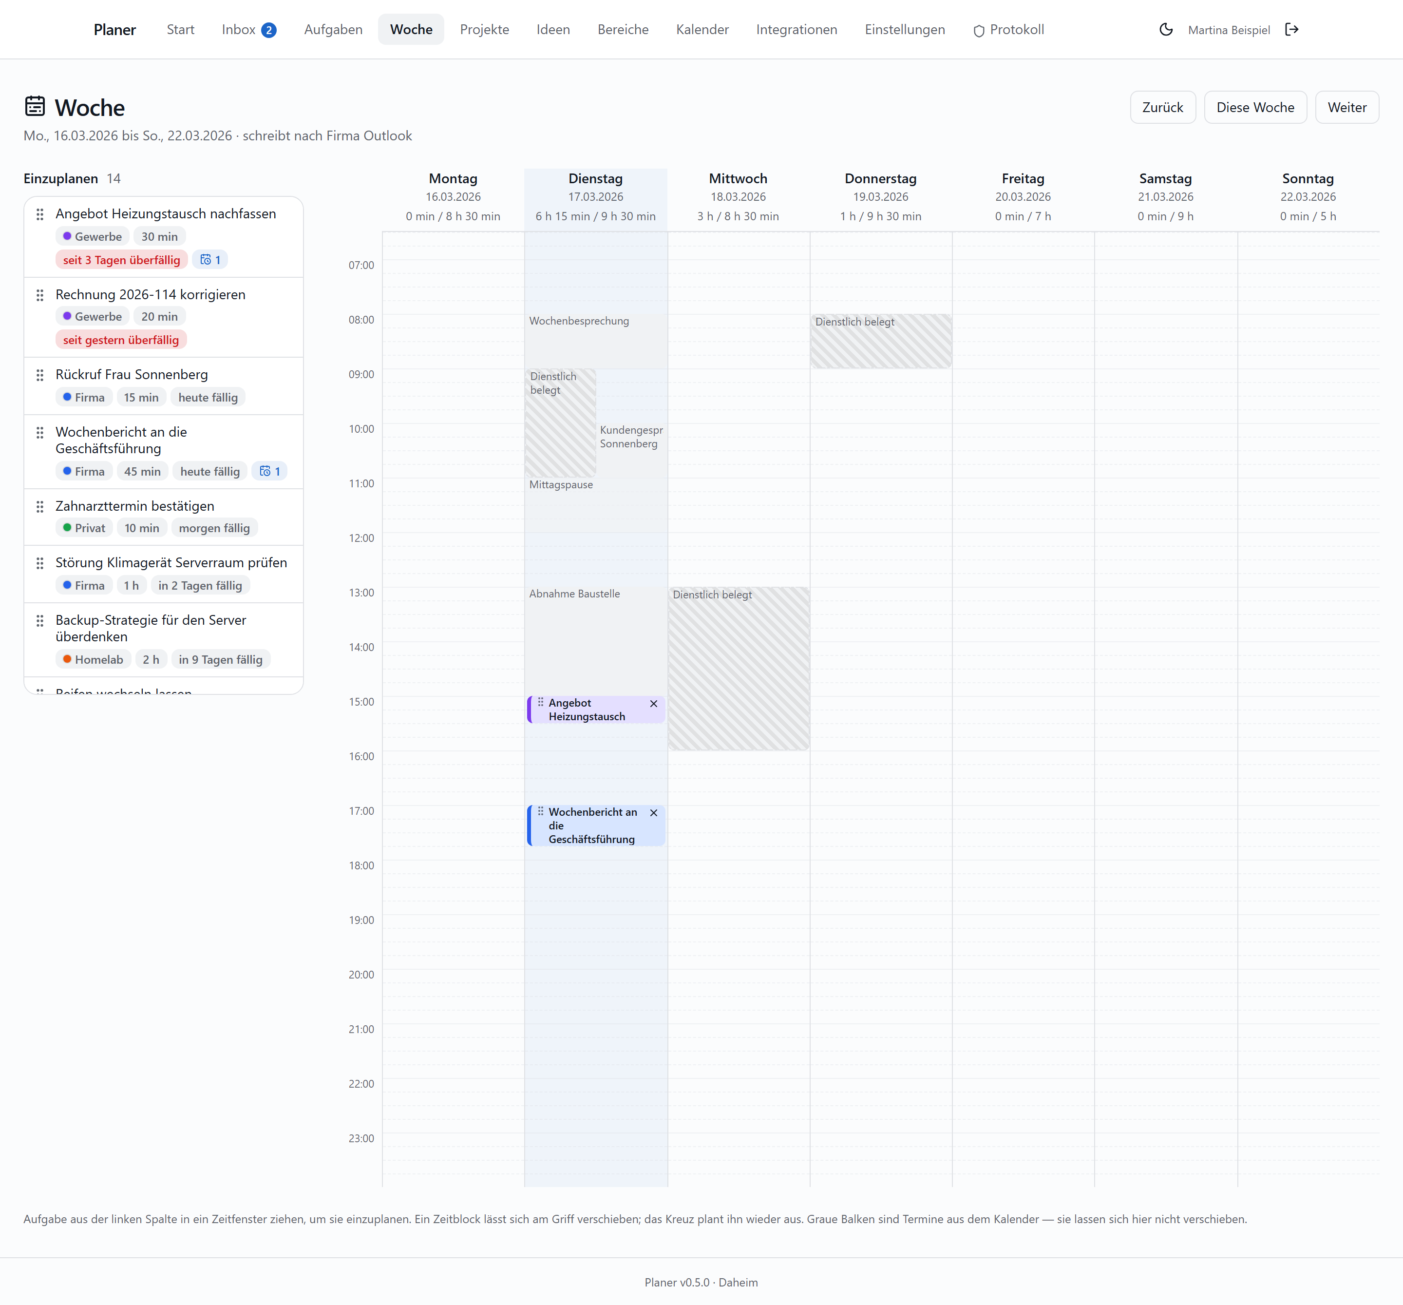Grab the drag handle of Rückruf Frau Sonnenberg
This screenshot has width=1403, height=1305.
(40, 375)
